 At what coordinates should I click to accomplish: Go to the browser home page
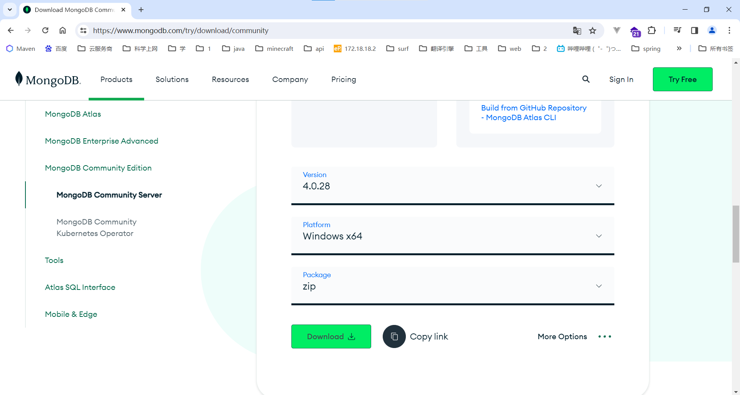62,30
